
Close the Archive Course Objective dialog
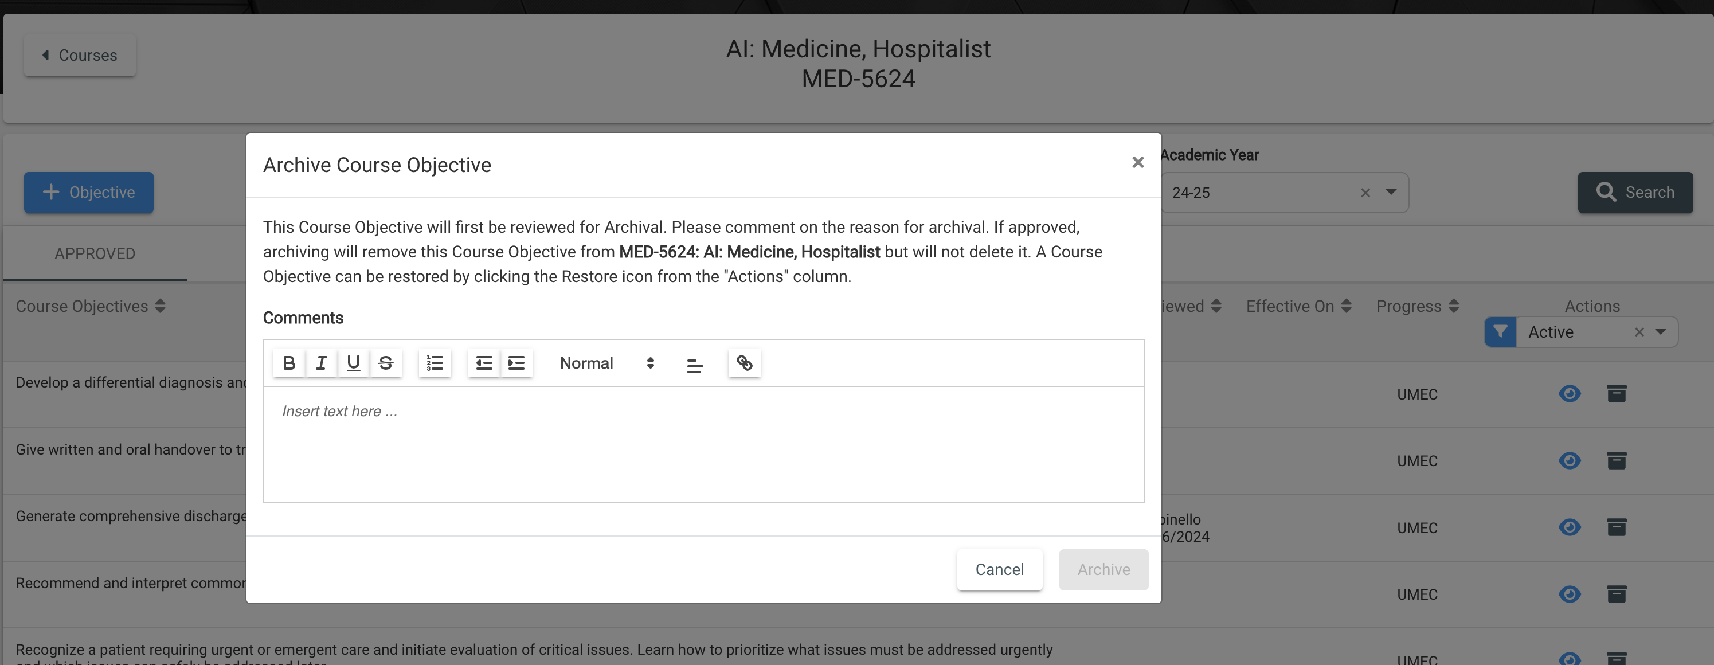coord(1138,162)
